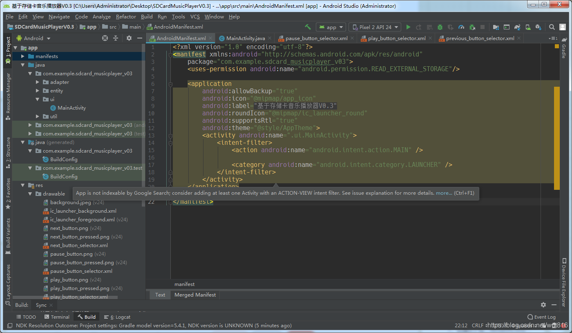Collapse the ui package
Viewport: 572px width, 333px height.
point(38,99)
